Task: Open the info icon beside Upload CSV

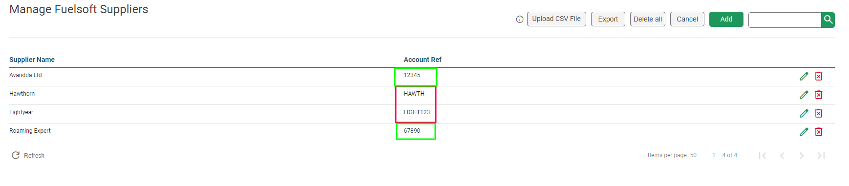Action: [520, 20]
